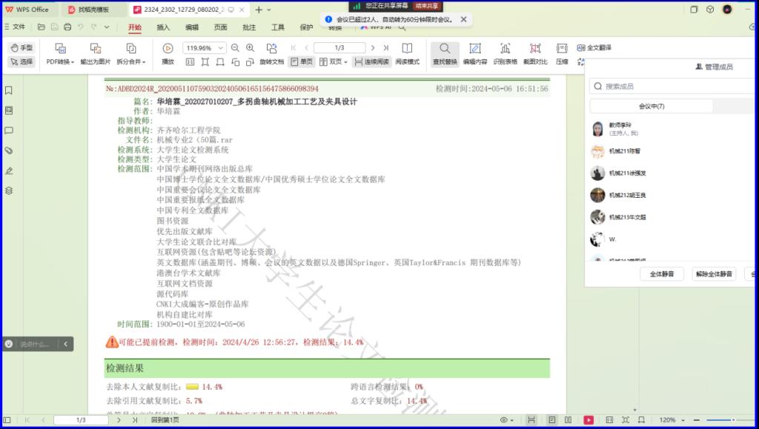Click the zoom in magnifier icon
The height and width of the screenshot is (429, 759).
251,48
